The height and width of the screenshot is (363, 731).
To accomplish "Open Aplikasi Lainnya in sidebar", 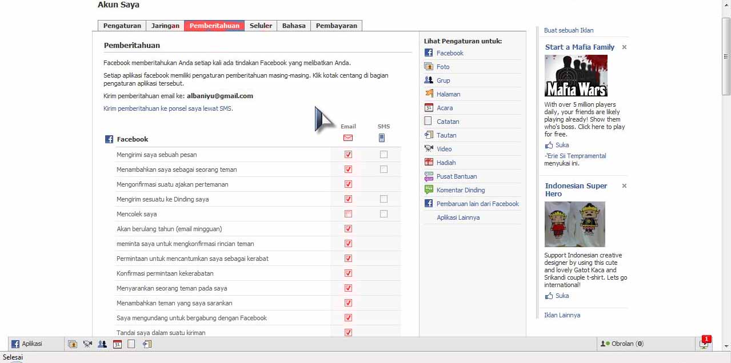I will click(458, 217).
